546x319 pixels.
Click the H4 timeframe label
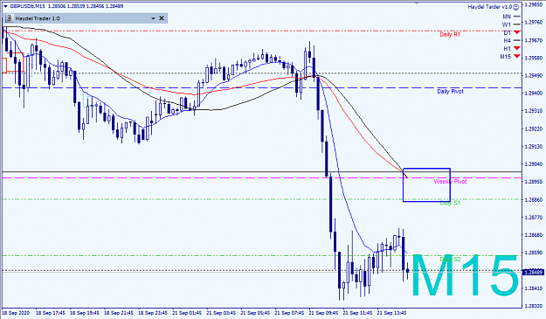pos(507,40)
